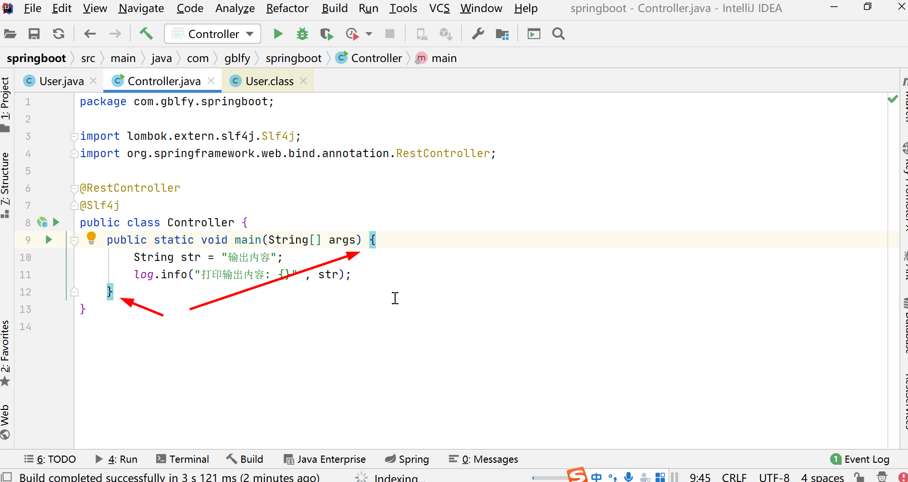Close the User.class tab
Image resolution: width=908 pixels, height=482 pixels.
(303, 81)
